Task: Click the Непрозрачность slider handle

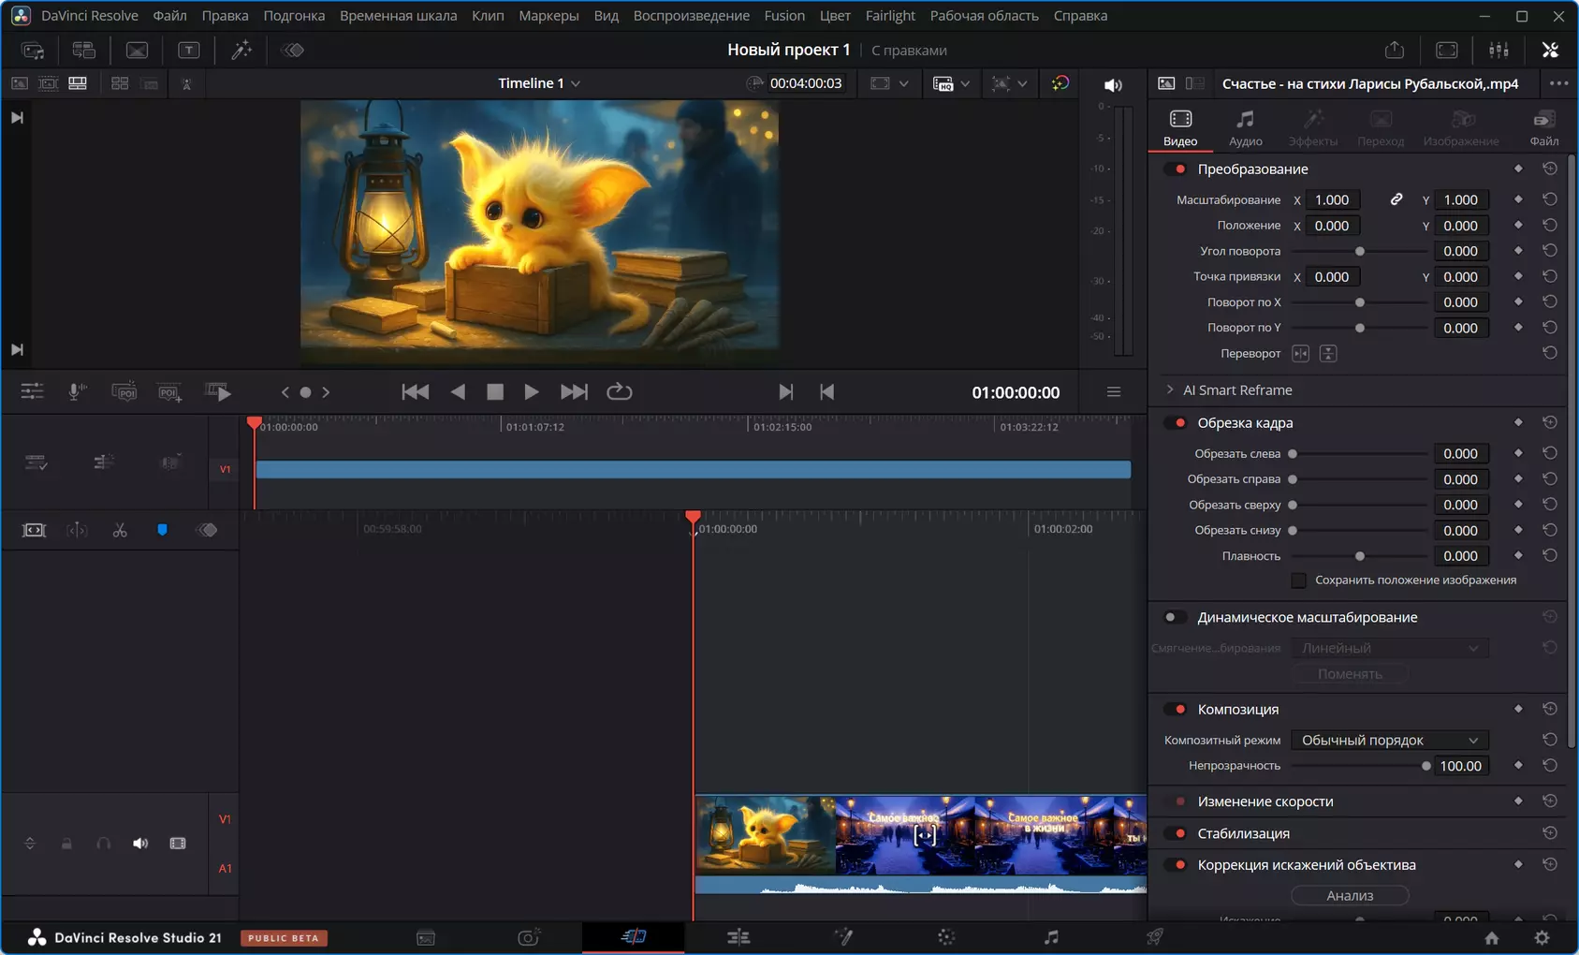Action: point(1426,766)
